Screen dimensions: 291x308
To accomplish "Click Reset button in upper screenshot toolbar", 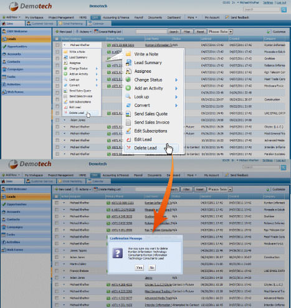I will [201, 32].
